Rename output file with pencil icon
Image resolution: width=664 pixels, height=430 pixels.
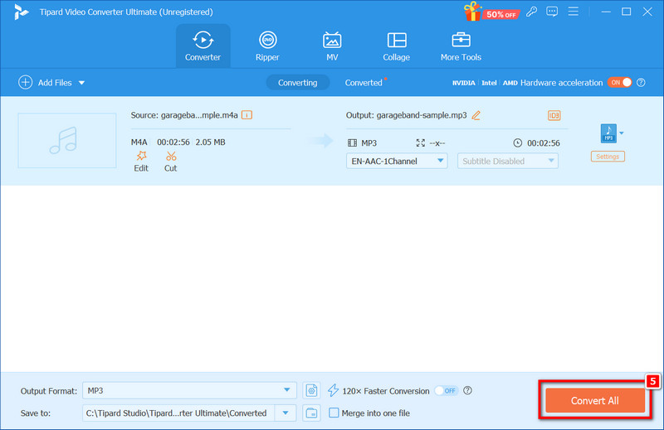click(x=476, y=115)
